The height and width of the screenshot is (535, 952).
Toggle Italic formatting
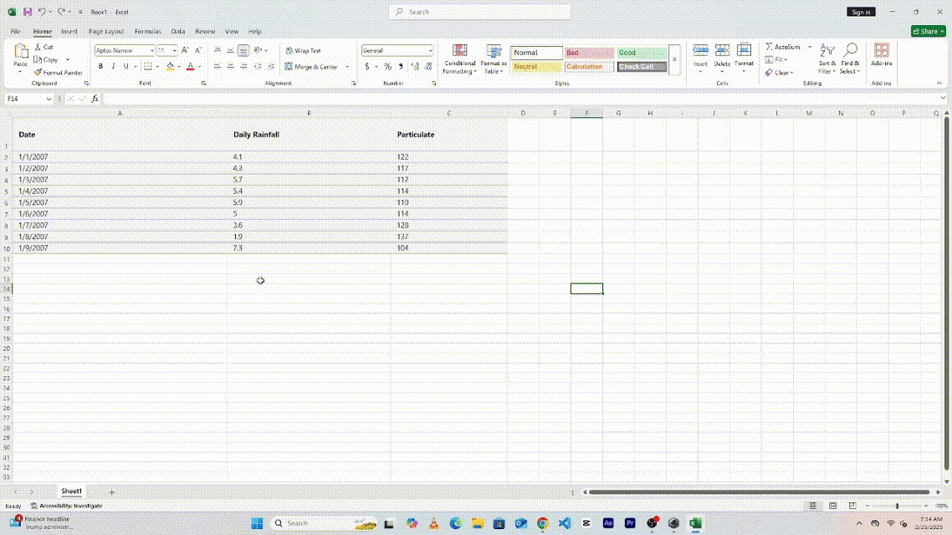(x=114, y=66)
